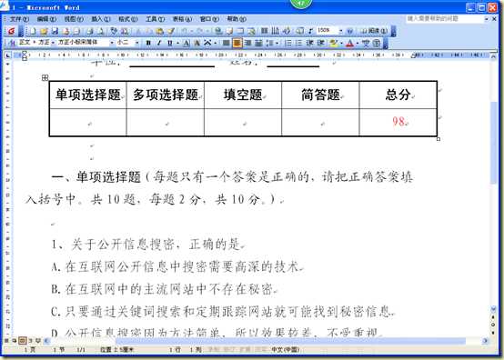Click the increase indent icon
The width and height of the screenshot is (504, 360).
point(320,43)
